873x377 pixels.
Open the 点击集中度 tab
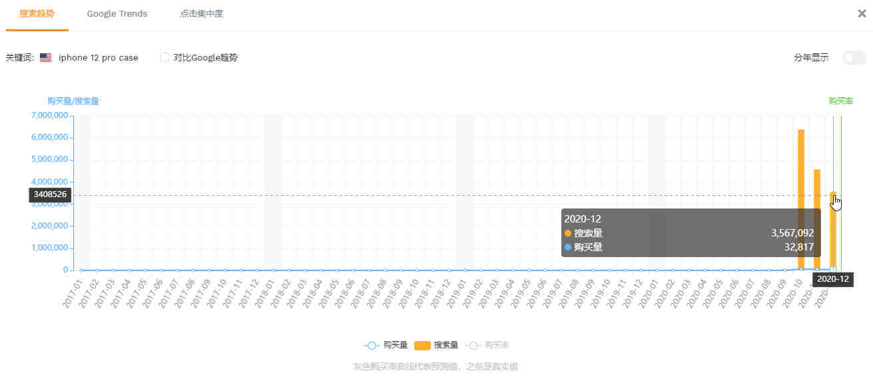(201, 13)
